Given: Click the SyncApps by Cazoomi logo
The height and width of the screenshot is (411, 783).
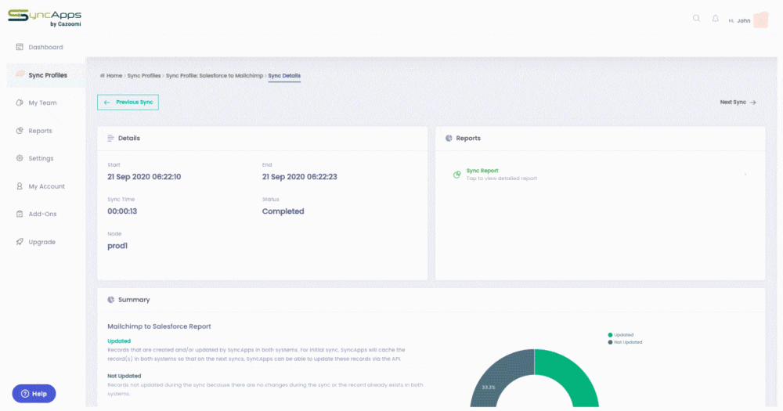Looking at the screenshot, I should 45,18.
